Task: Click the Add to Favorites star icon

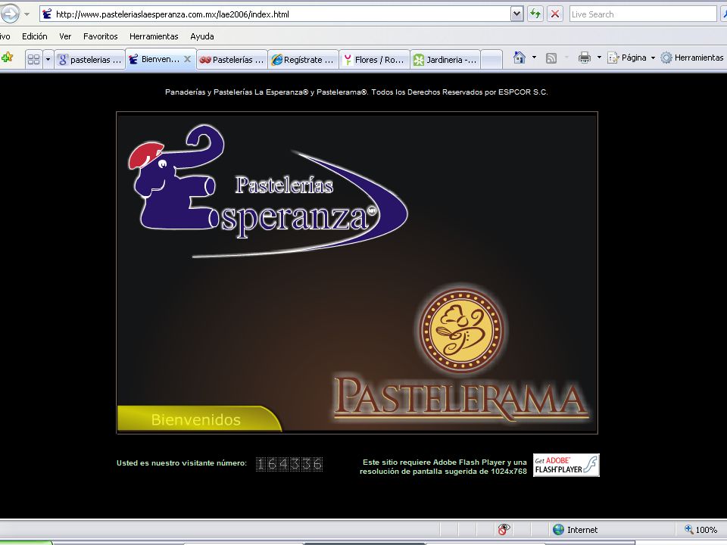Action: pyautogui.click(x=7, y=58)
